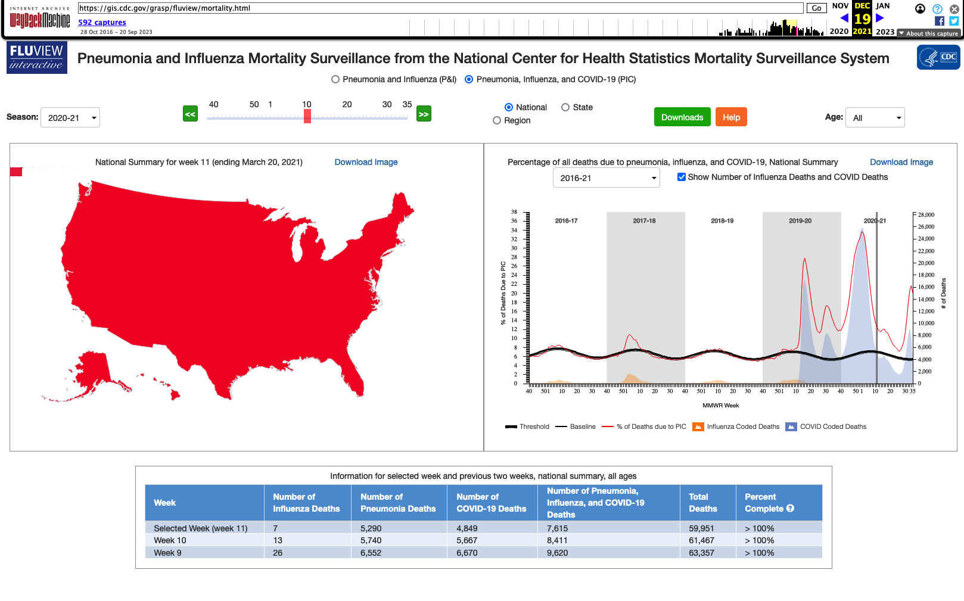Image resolution: width=964 pixels, height=601 pixels.
Task: Open the Age dropdown
Action: [x=875, y=117]
